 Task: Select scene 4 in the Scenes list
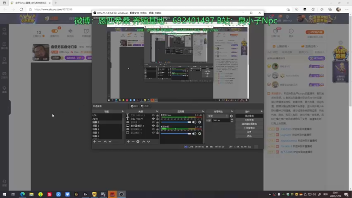[x=107, y=129]
